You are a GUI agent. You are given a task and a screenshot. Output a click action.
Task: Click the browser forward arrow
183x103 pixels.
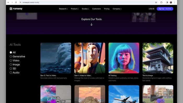click(12, 2)
